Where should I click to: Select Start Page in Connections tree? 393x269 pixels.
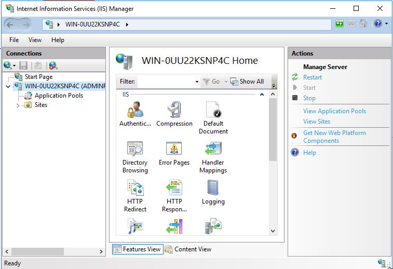tap(38, 77)
